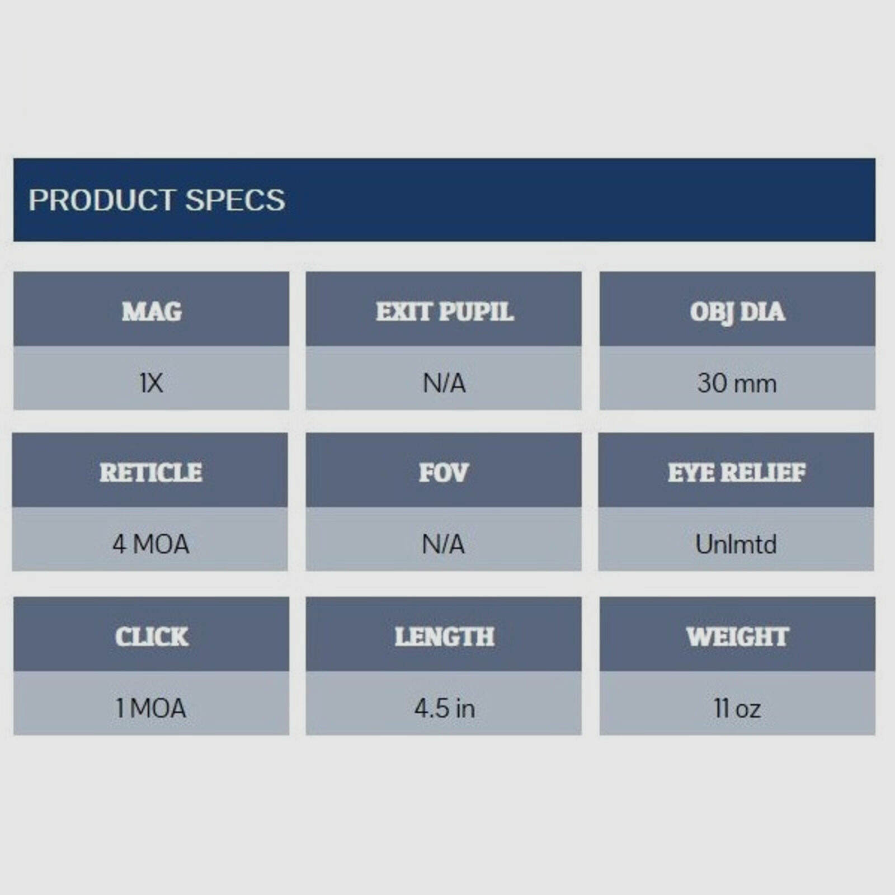Select the 30 mm value

[x=737, y=384]
